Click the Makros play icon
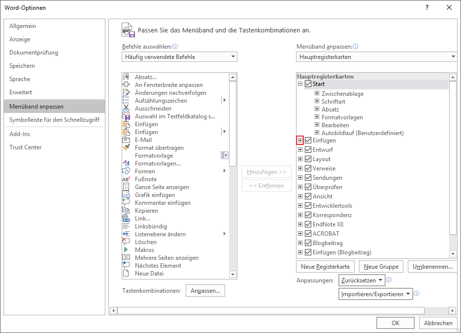Image resolution: width=461 pixels, height=333 pixels. coord(126,250)
